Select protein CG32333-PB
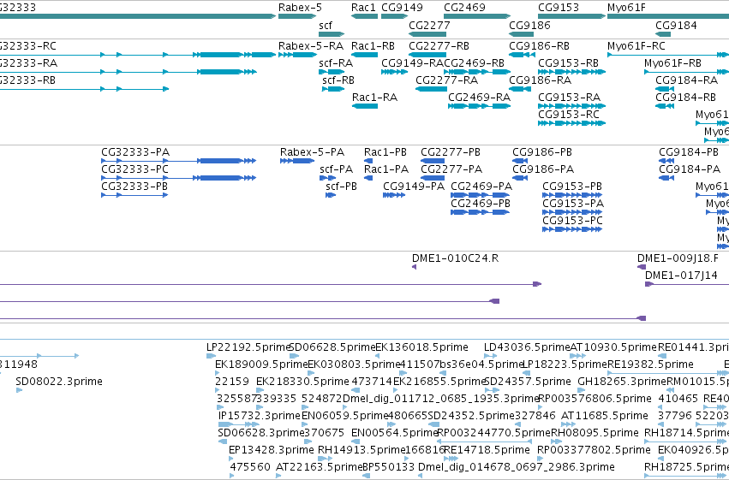Image resolution: width=729 pixels, height=480 pixels. tap(134, 195)
